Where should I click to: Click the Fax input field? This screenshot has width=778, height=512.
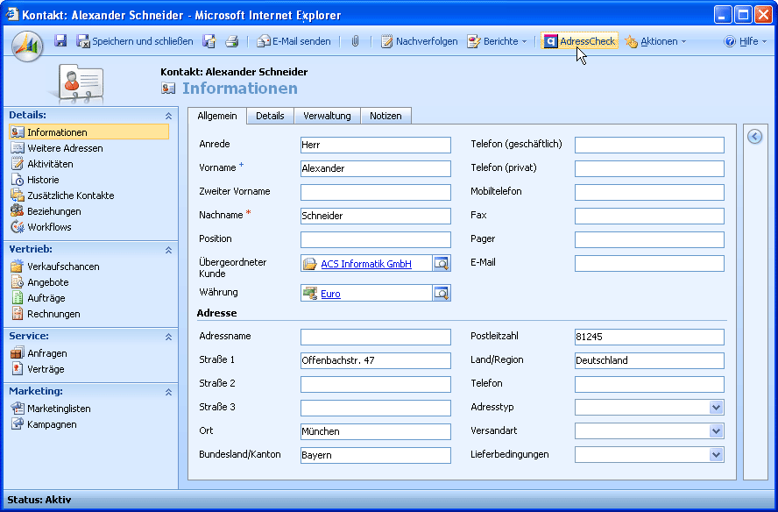pyautogui.click(x=649, y=216)
